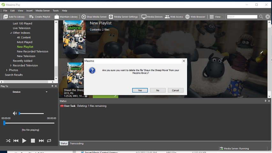Open Create Playlist dropdown arrow
The height and width of the screenshot is (153, 272).
[x=52, y=17]
